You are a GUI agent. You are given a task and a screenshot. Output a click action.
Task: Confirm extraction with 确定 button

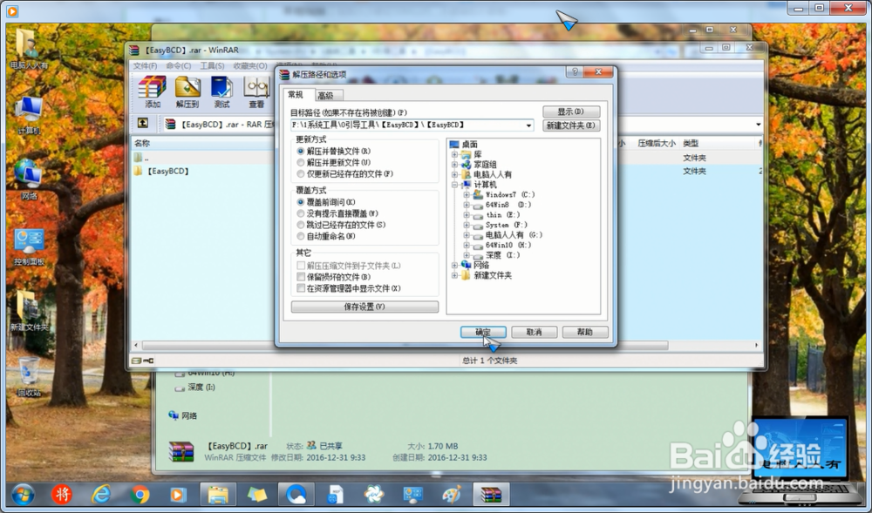[x=483, y=332]
